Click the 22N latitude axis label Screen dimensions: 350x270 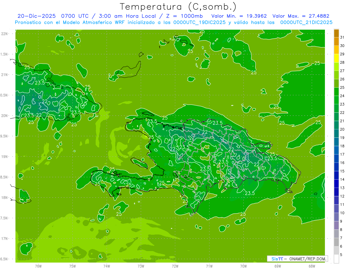(4, 34)
